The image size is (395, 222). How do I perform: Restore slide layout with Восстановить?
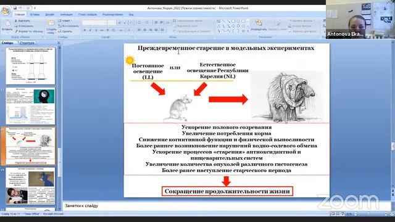pyautogui.click(x=69, y=26)
